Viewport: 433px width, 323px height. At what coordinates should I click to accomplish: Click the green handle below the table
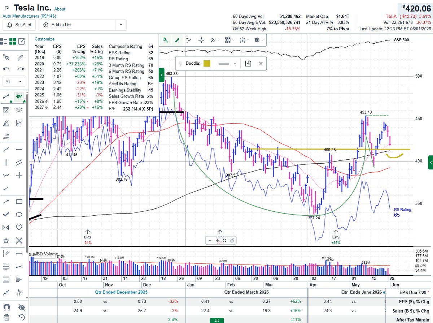(217, 320)
